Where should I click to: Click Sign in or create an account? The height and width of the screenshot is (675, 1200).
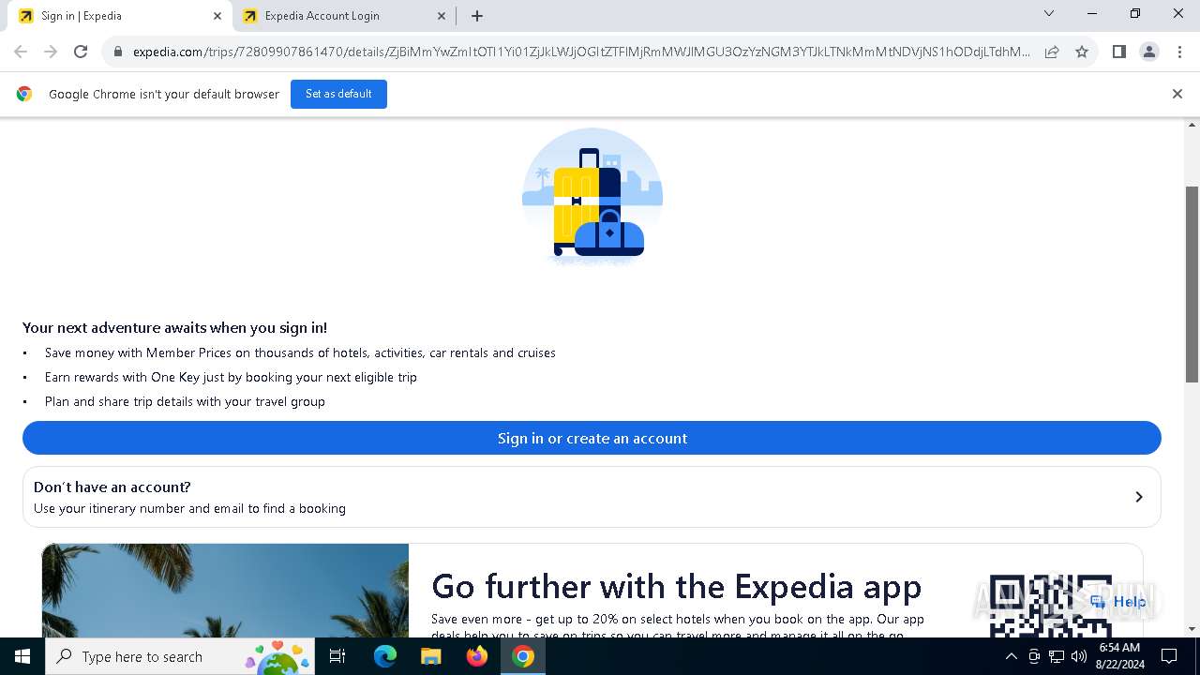592,438
